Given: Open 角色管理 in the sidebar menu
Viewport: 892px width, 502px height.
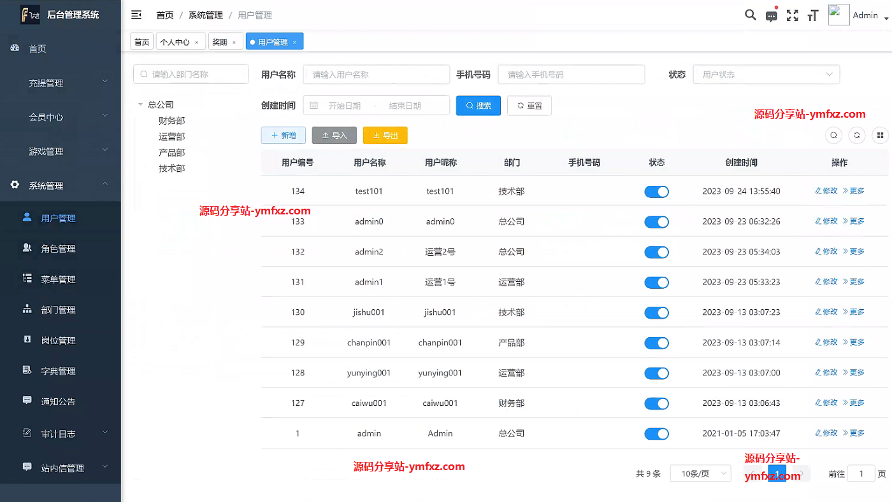Looking at the screenshot, I should click(x=58, y=249).
